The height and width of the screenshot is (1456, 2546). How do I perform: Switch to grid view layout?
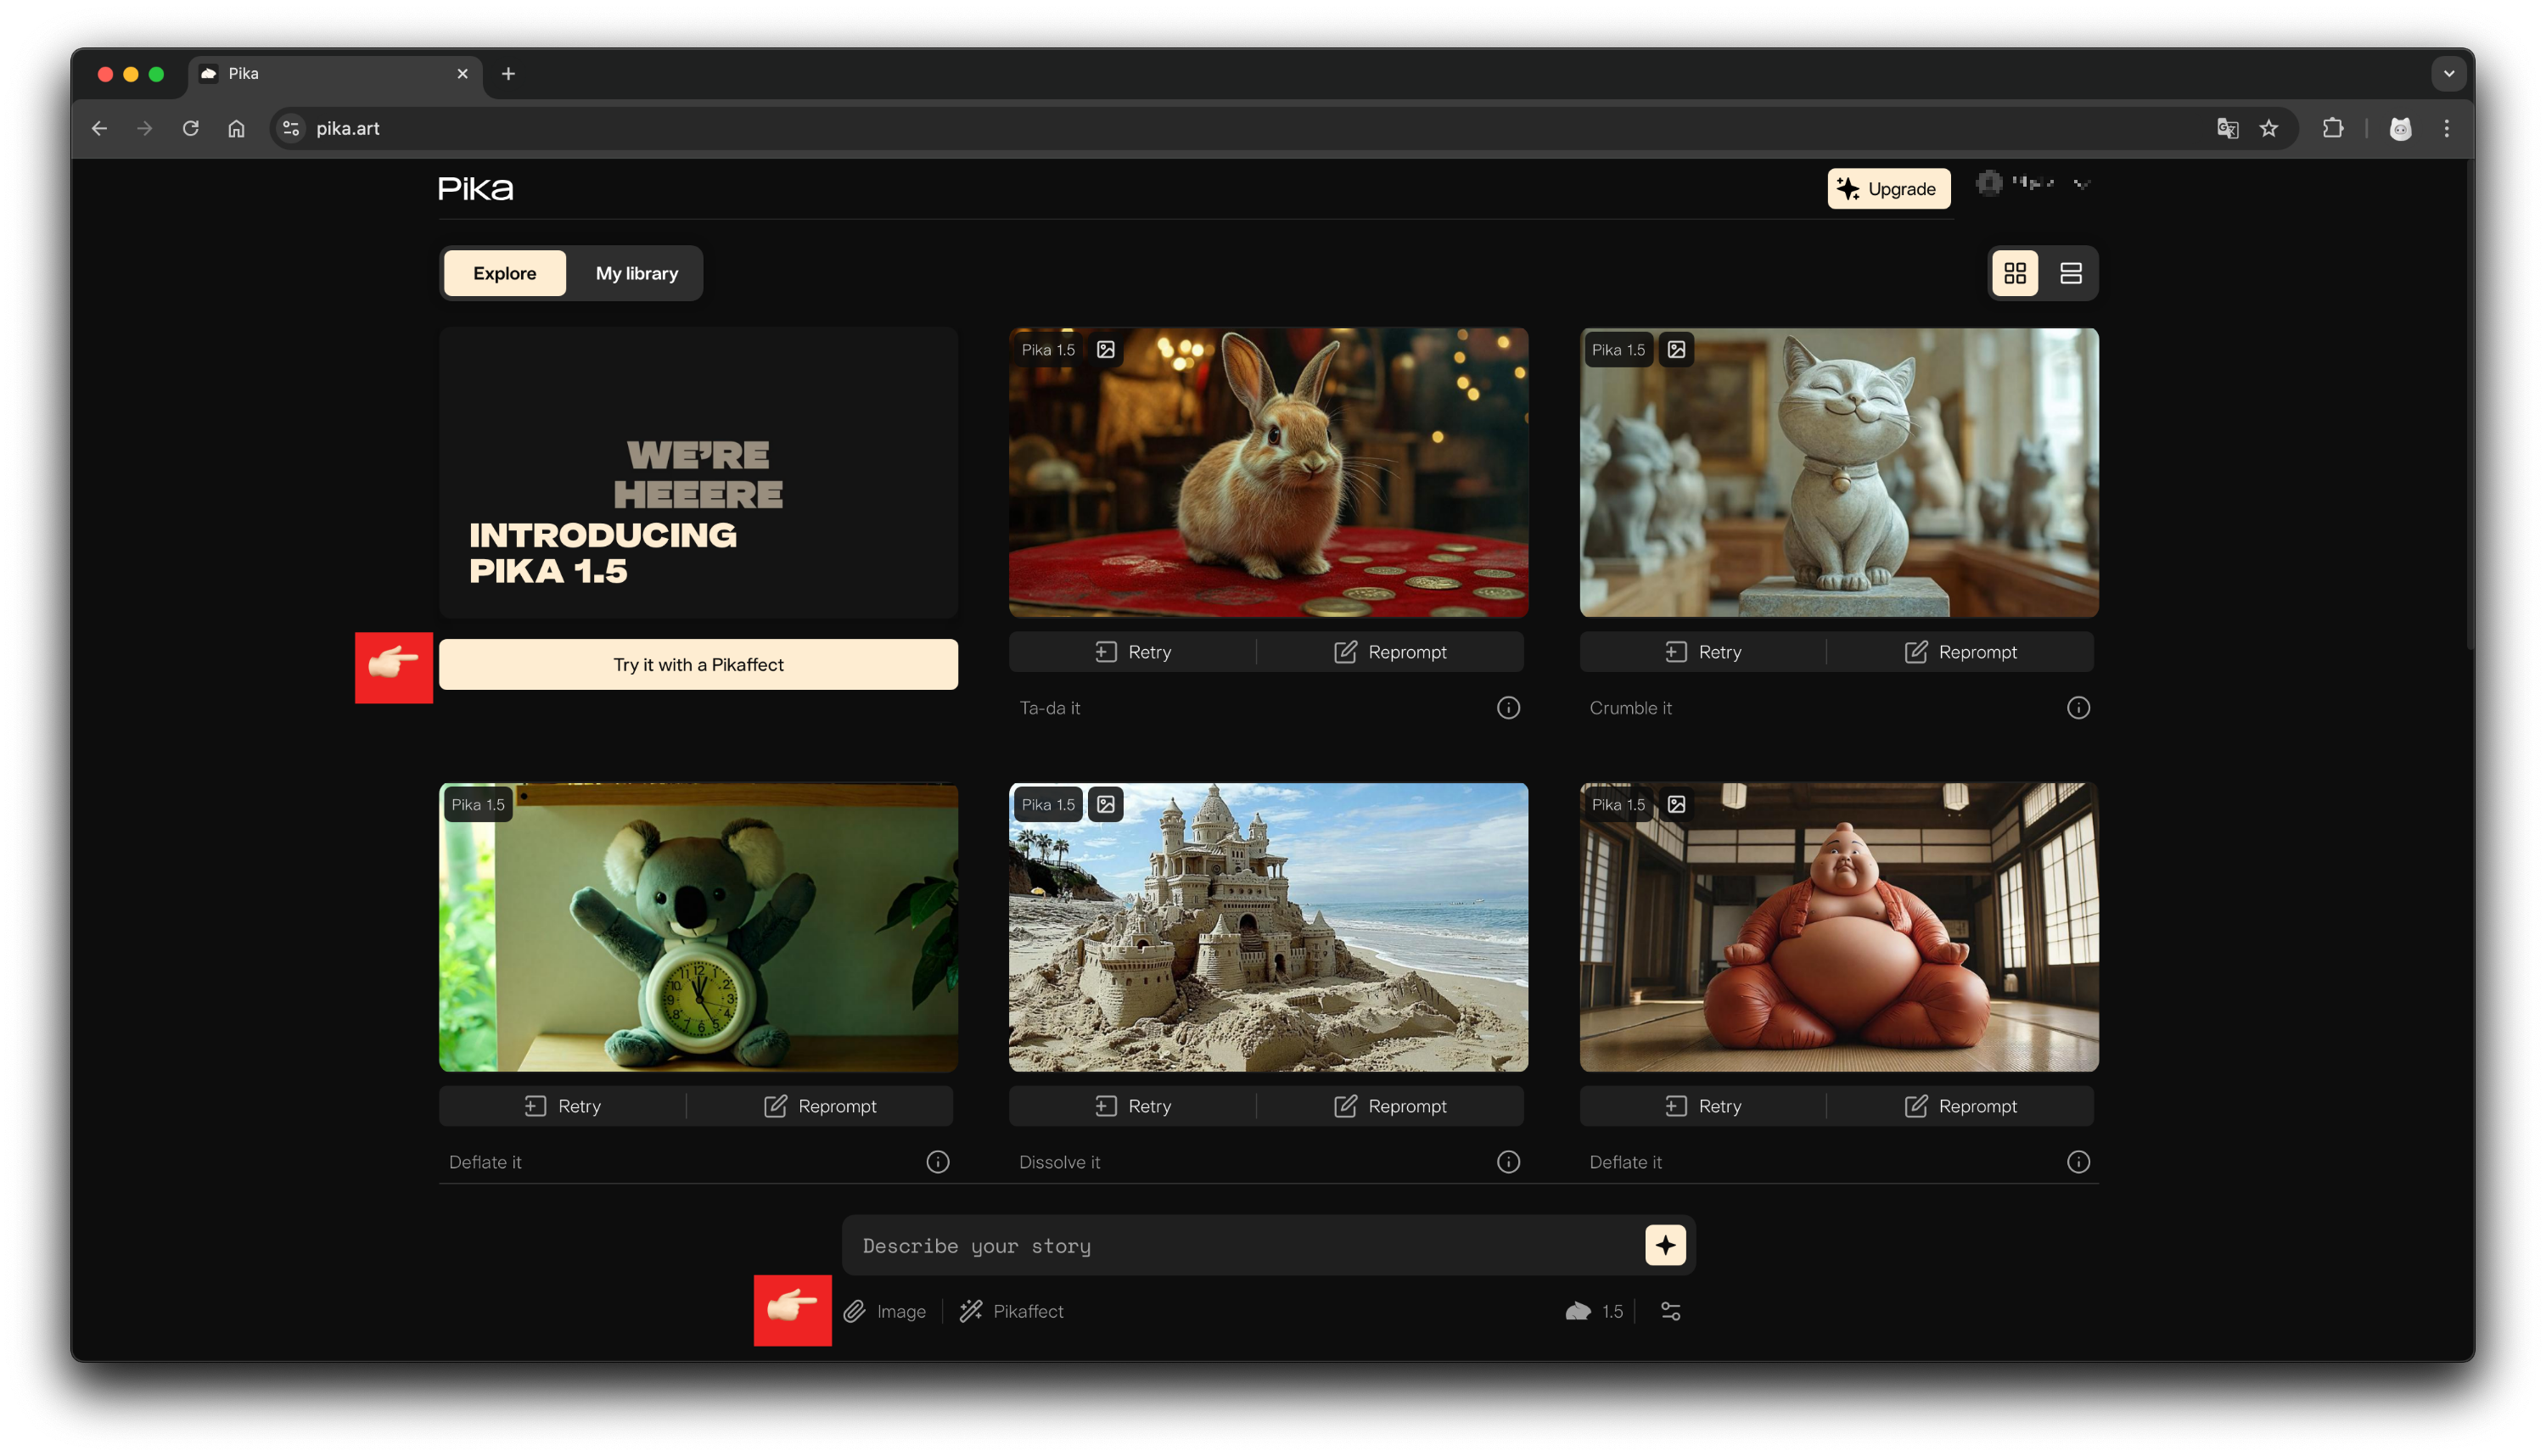point(2014,273)
